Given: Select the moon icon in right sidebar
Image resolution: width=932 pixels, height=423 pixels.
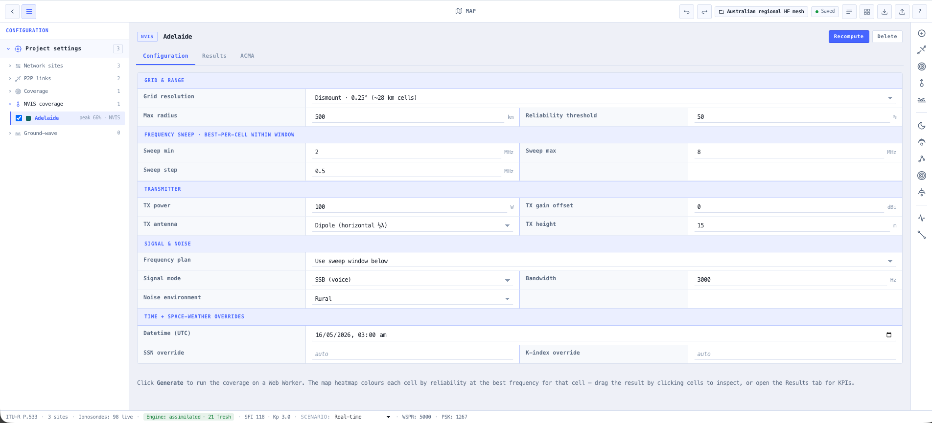Looking at the screenshot, I should point(922,126).
